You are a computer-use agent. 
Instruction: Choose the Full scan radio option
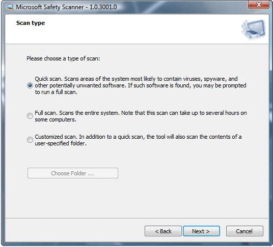pyautogui.click(x=30, y=116)
